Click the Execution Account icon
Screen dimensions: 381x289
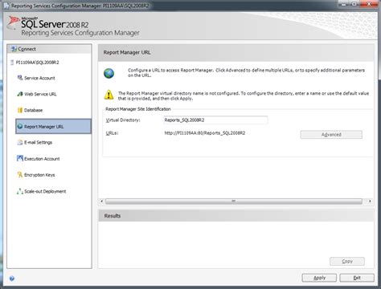[20, 158]
